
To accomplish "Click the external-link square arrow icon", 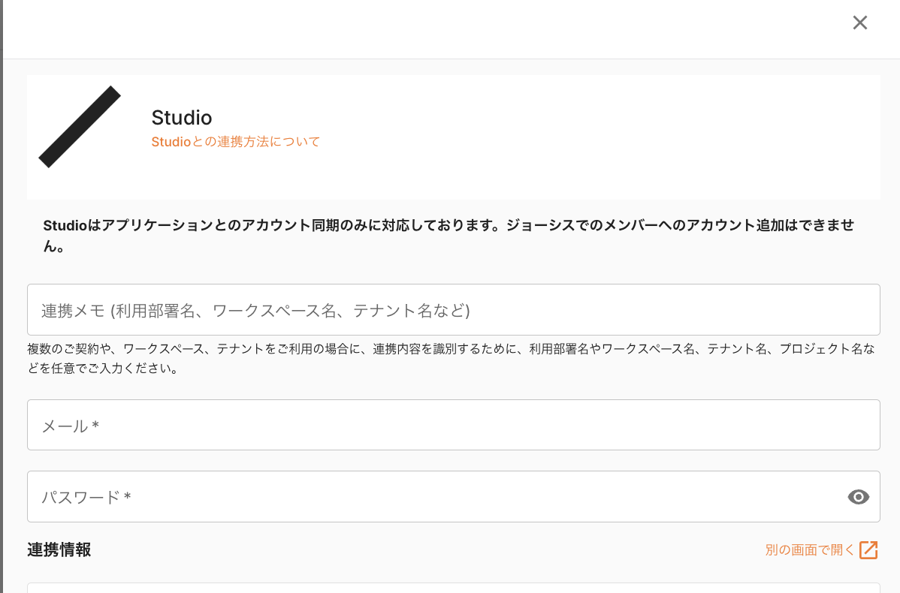I will tap(868, 550).
